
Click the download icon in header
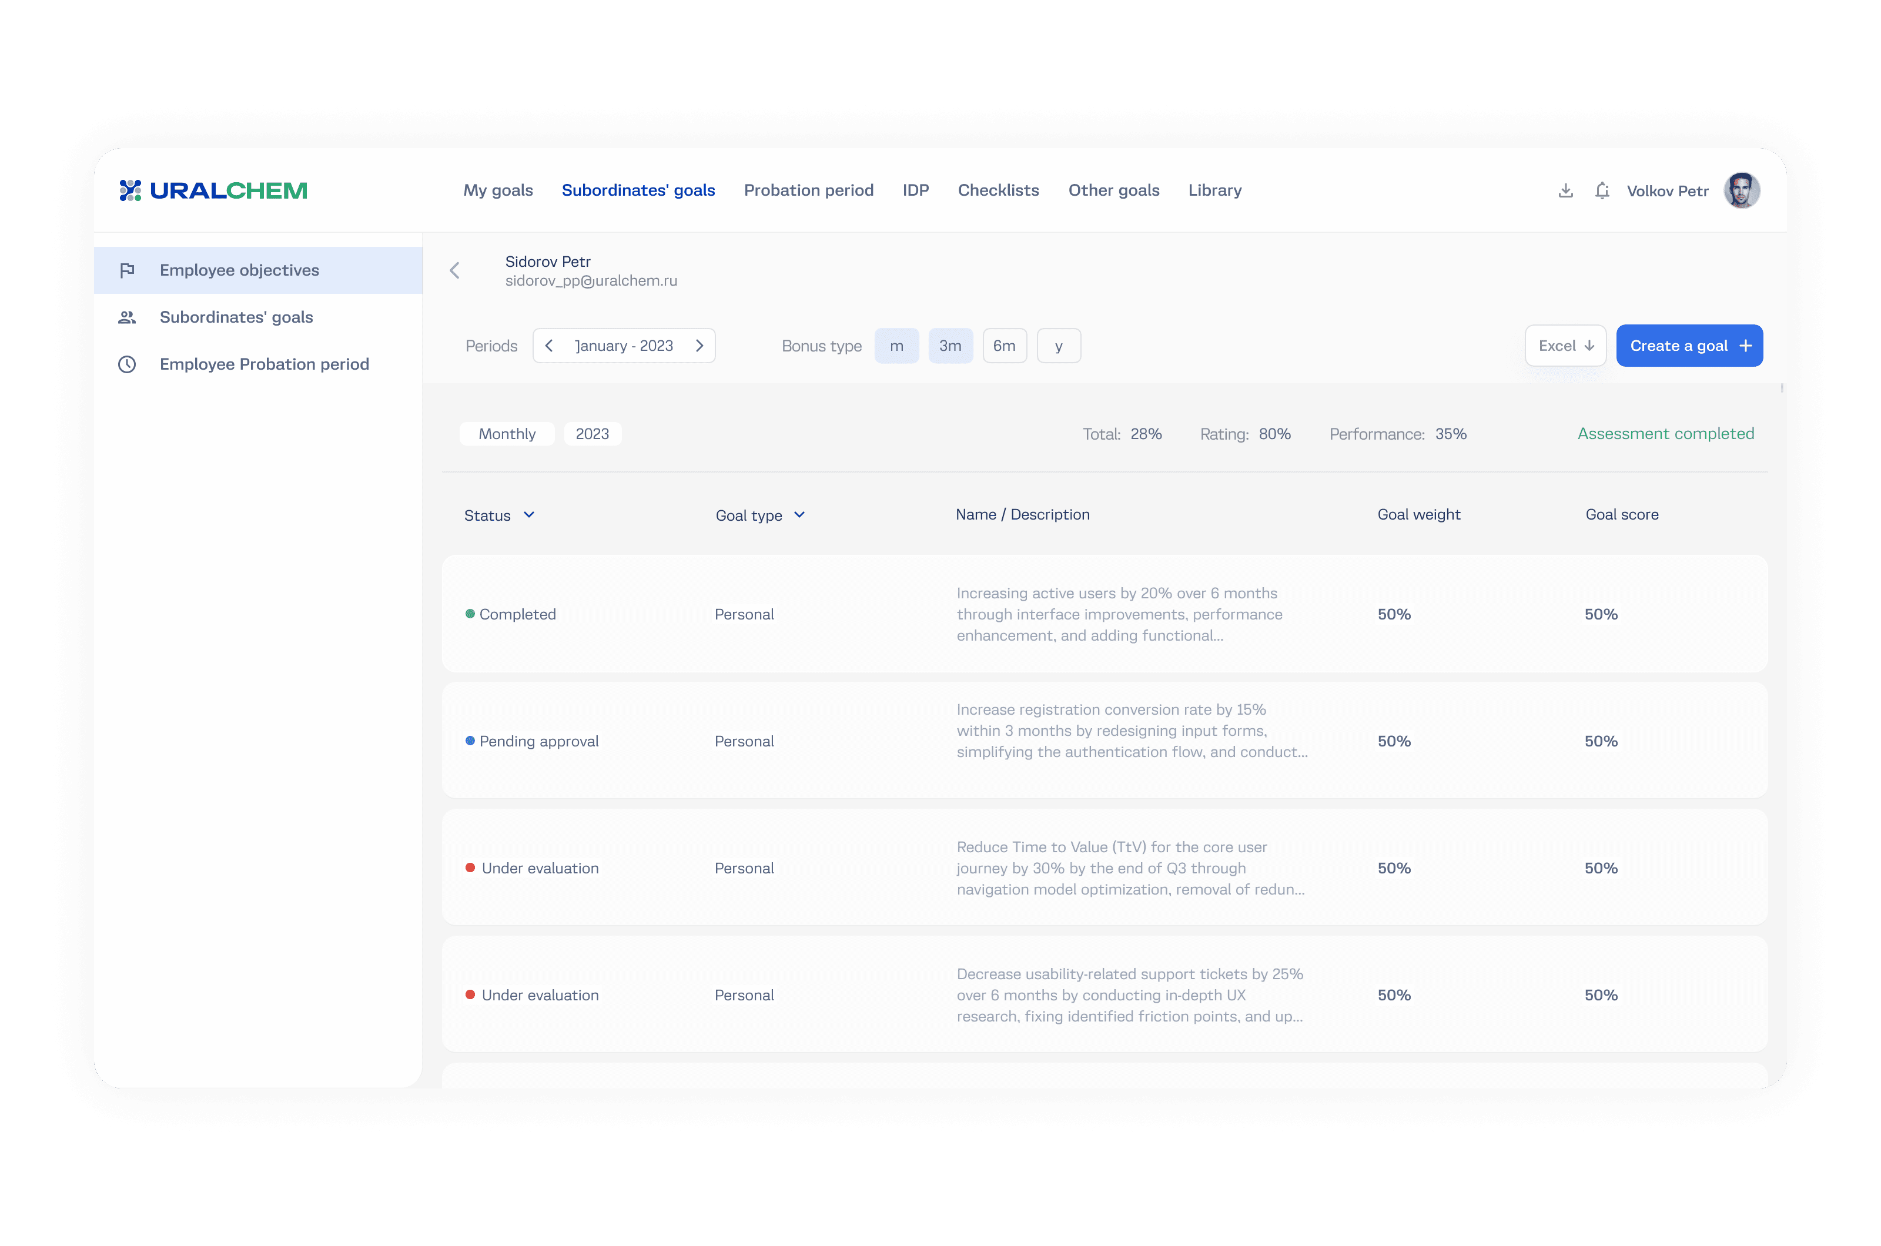tap(1565, 190)
